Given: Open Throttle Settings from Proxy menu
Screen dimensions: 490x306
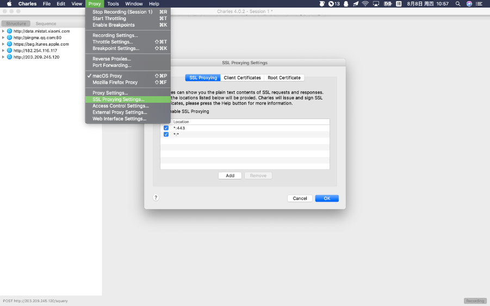Looking at the screenshot, I should click(x=128, y=42).
